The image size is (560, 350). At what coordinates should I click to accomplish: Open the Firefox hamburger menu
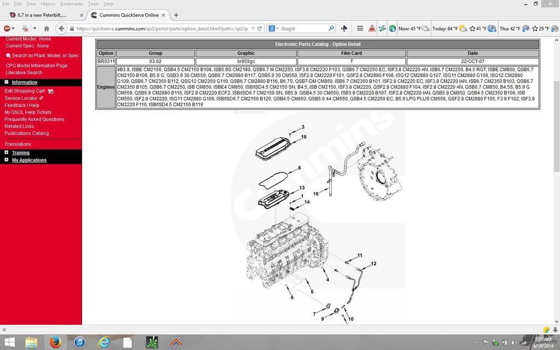[x=360, y=28]
